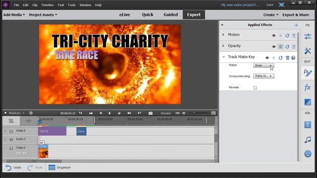Image resolution: width=317 pixels, height=178 pixels.
Task: Click the Undo button
Action: point(13,168)
